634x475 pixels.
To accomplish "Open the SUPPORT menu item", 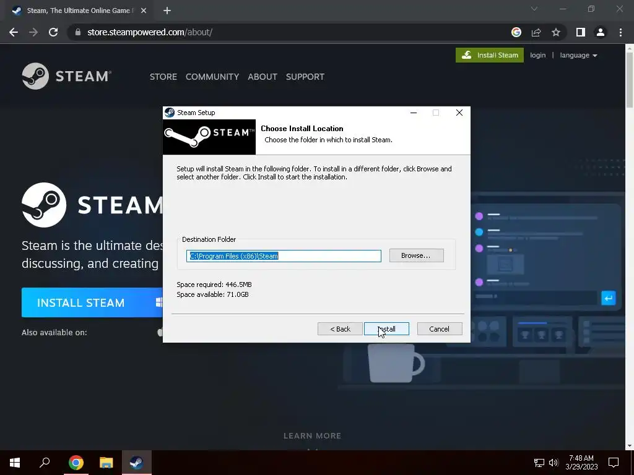I will point(305,77).
